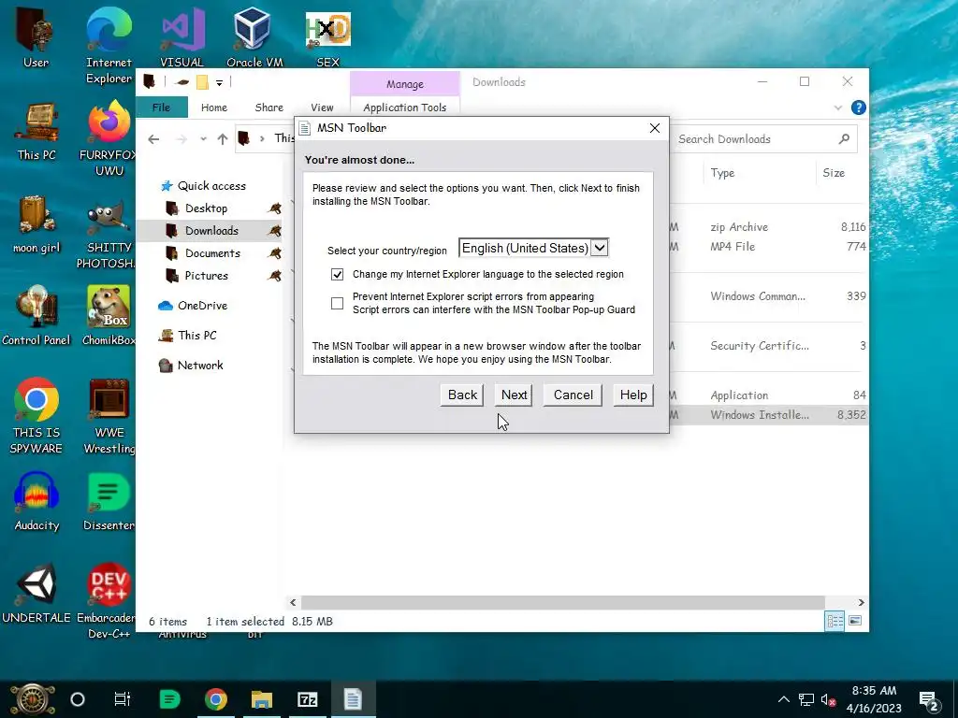Screen dimensions: 958x718
Task: Select Downloads in navigation pane
Action: click(x=211, y=231)
